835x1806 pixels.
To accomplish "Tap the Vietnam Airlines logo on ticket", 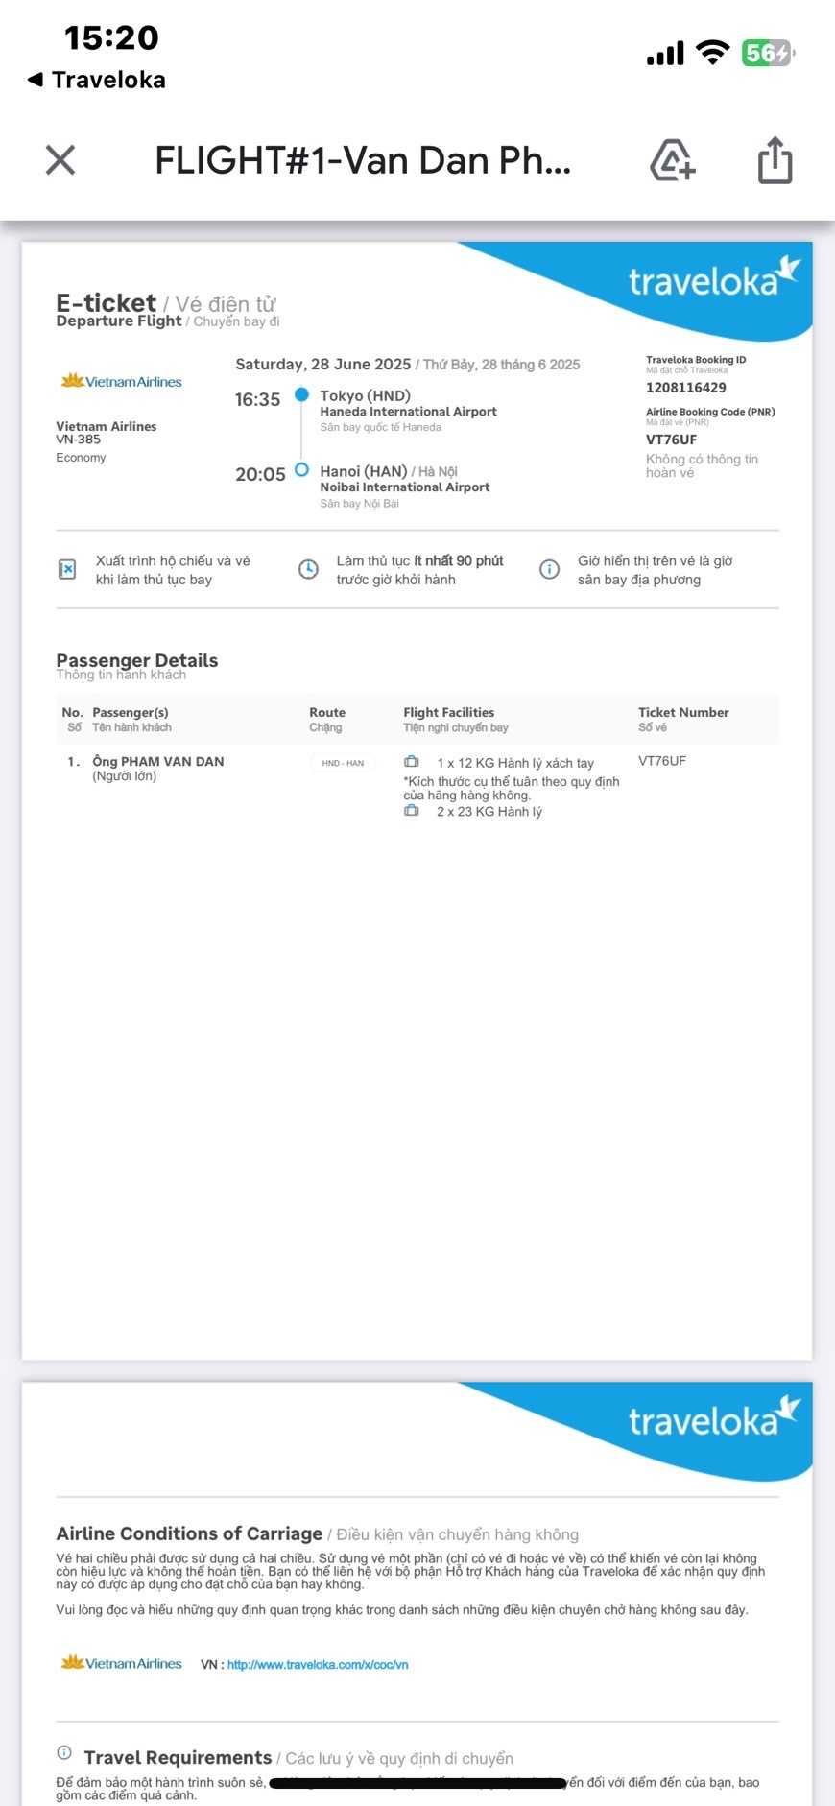I will (122, 382).
